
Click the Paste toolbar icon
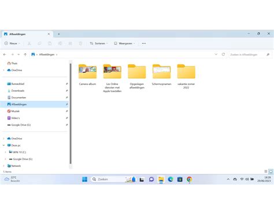(x=50, y=43)
